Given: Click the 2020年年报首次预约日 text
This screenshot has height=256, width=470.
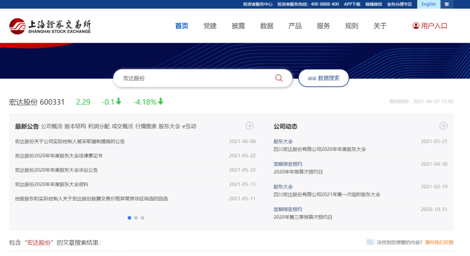Looking at the screenshot, I should pyautogui.click(x=298, y=172).
